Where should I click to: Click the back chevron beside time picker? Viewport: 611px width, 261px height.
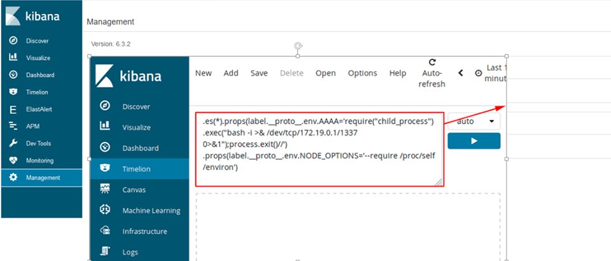tap(461, 73)
